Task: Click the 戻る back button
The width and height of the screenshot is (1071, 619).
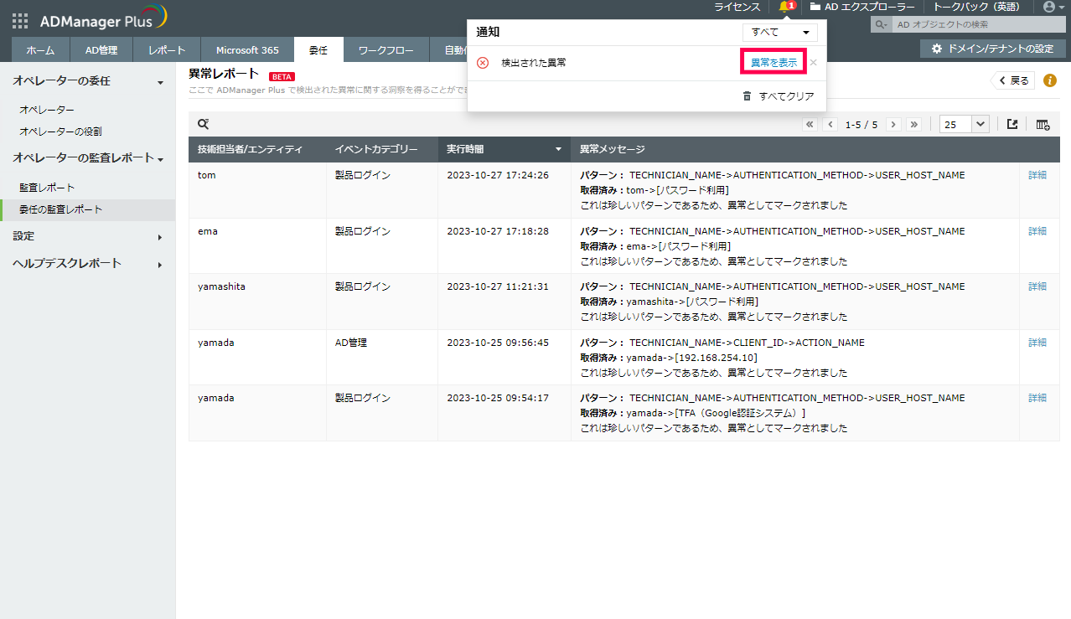Action: pyautogui.click(x=1013, y=80)
